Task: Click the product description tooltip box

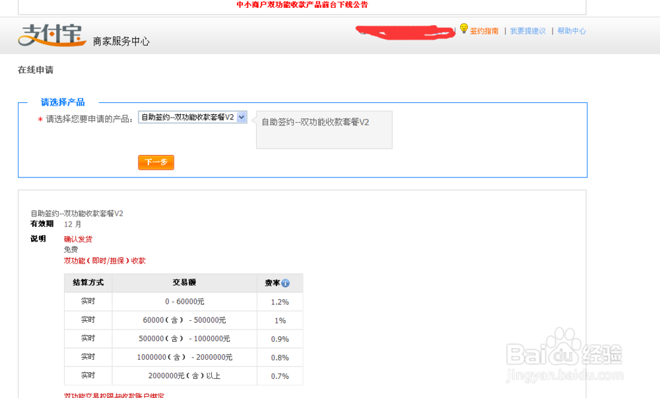Action: (x=324, y=129)
